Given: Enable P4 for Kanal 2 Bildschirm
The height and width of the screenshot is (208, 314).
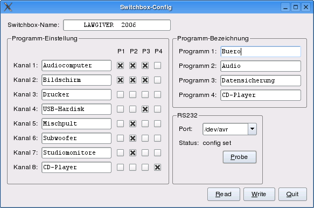Looking at the screenshot, I should [158, 80].
